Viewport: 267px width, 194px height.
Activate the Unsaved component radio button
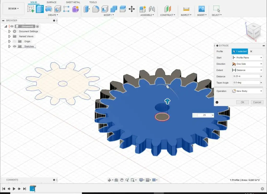(x=38, y=26)
